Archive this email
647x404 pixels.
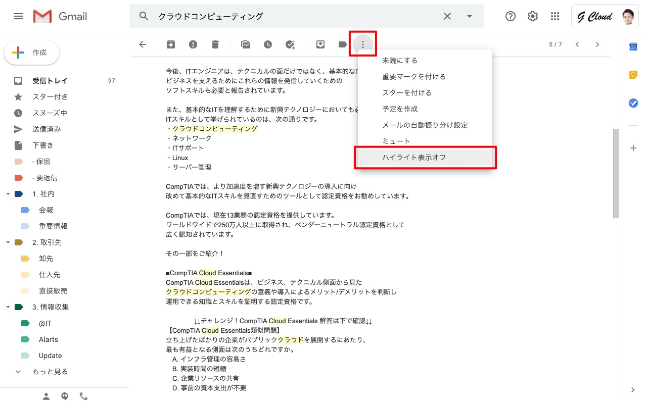tap(171, 44)
